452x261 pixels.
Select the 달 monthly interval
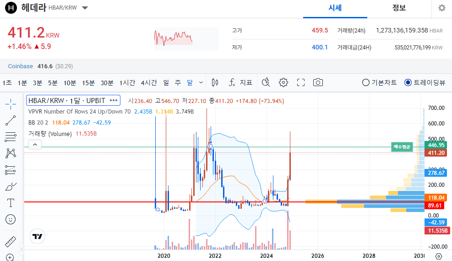190,83
